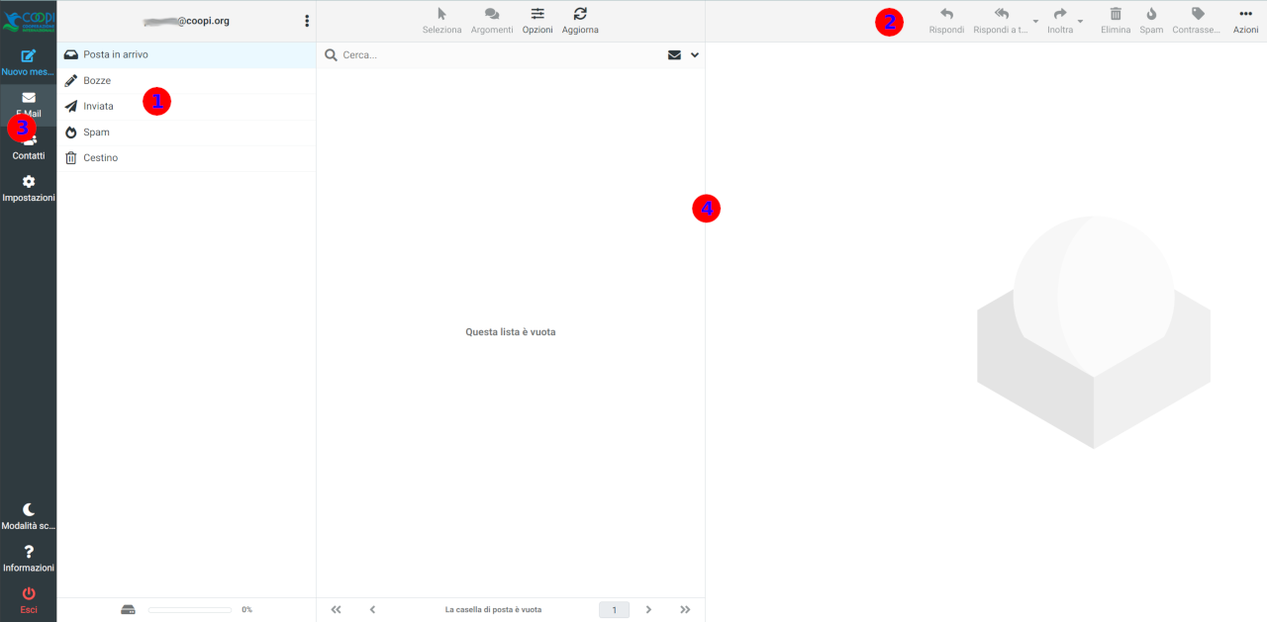Screen dimensions: 1267x622
Task: Select the Bozze folder
Action: 97,80
